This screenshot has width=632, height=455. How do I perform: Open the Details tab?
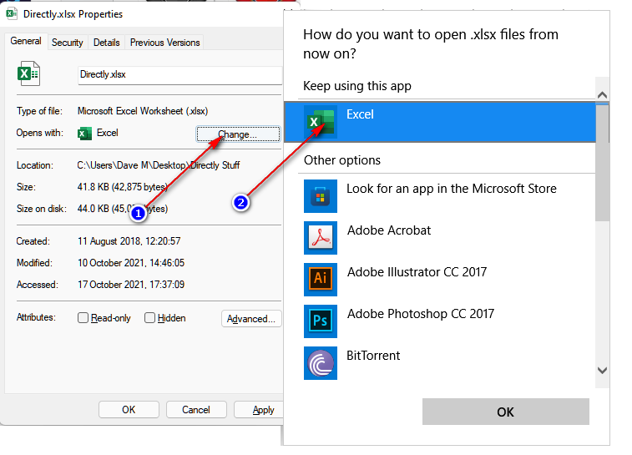pos(106,43)
